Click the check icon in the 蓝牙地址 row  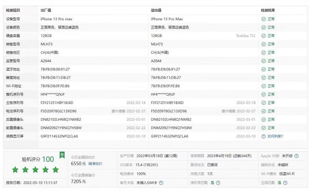coord(263,69)
